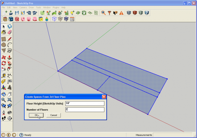Open the magnifier Inspector toolbar icon

click(x=103, y=13)
